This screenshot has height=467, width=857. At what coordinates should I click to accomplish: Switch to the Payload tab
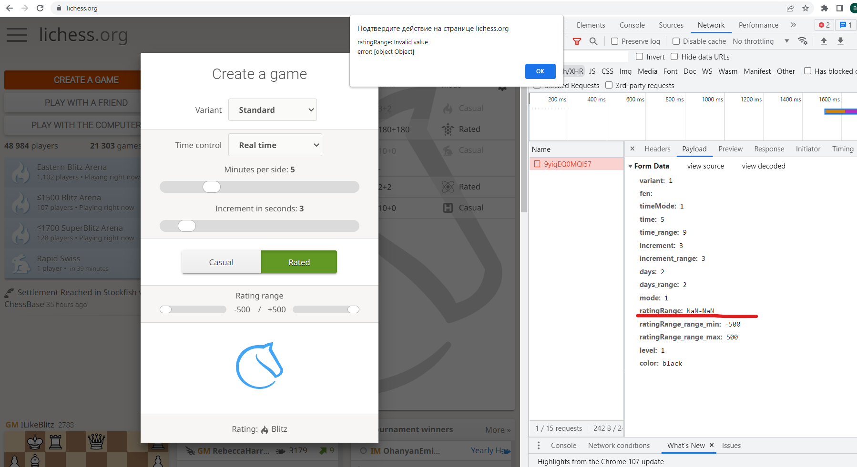(x=694, y=149)
